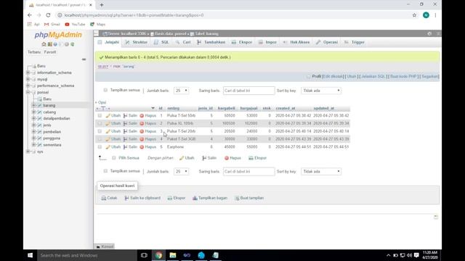Open lower Jumlah baris dropdown
Image resolution: width=465 pixels, height=261 pixels.
coord(181,172)
